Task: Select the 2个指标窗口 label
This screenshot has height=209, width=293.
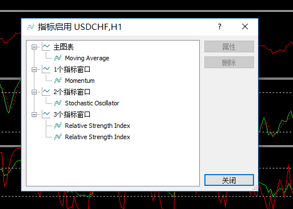Action: [72, 92]
